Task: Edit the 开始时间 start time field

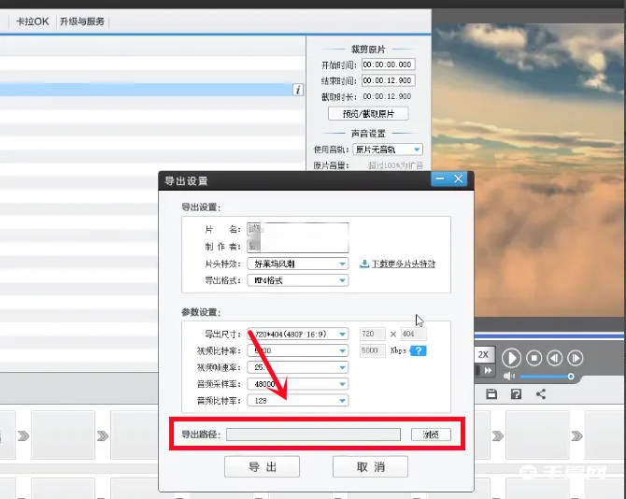Action: [x=388, y=64]
